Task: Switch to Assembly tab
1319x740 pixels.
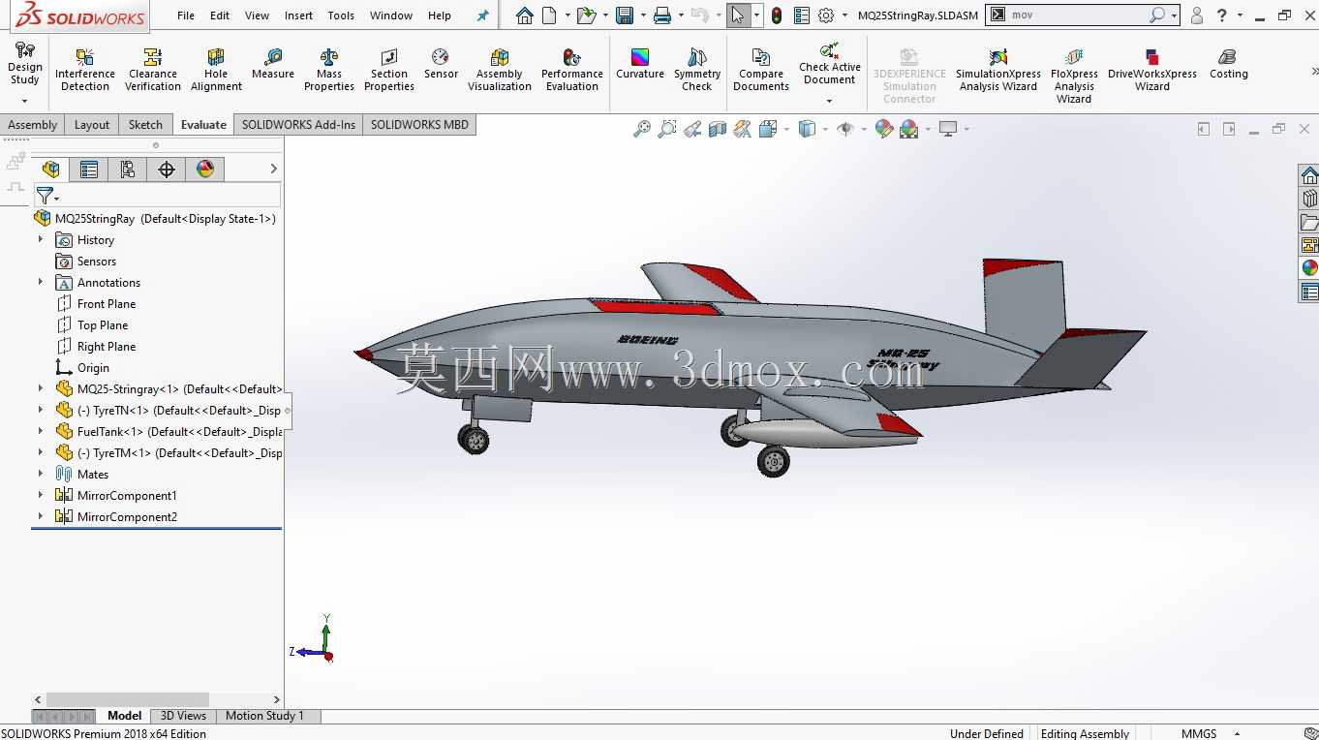Action: click(33, 124)
